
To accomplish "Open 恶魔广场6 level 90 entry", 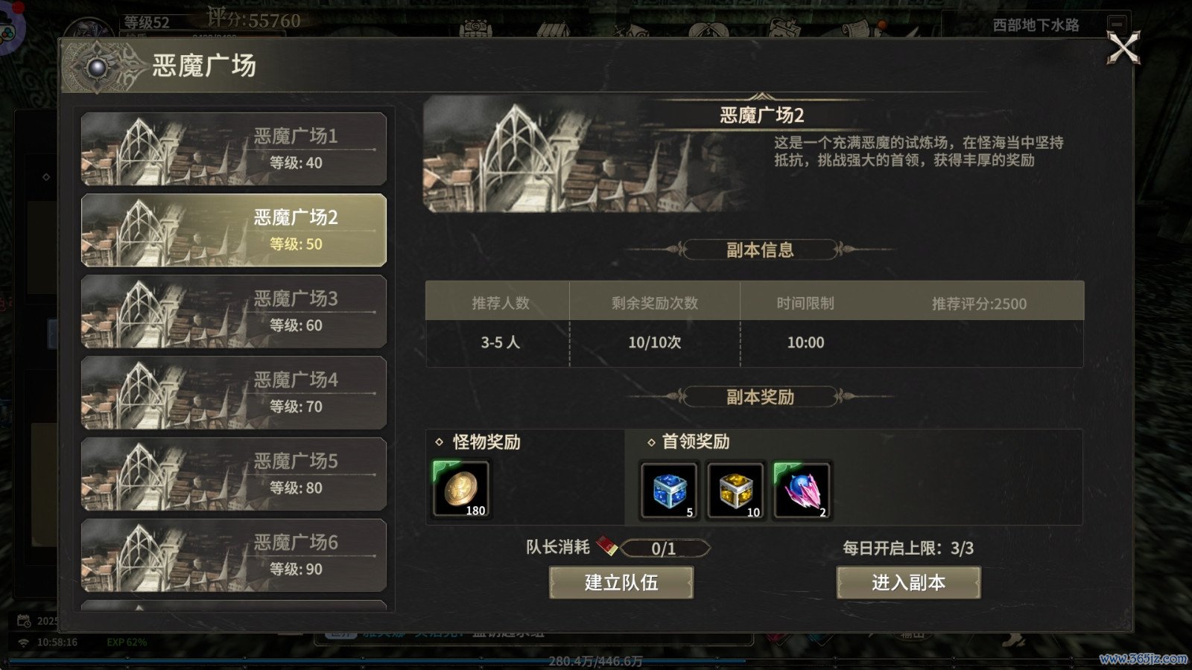I will [234, 555].
